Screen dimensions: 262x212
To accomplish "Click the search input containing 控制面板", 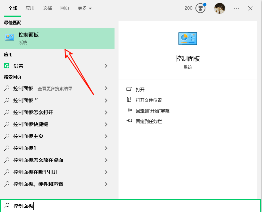I will 130,206.
